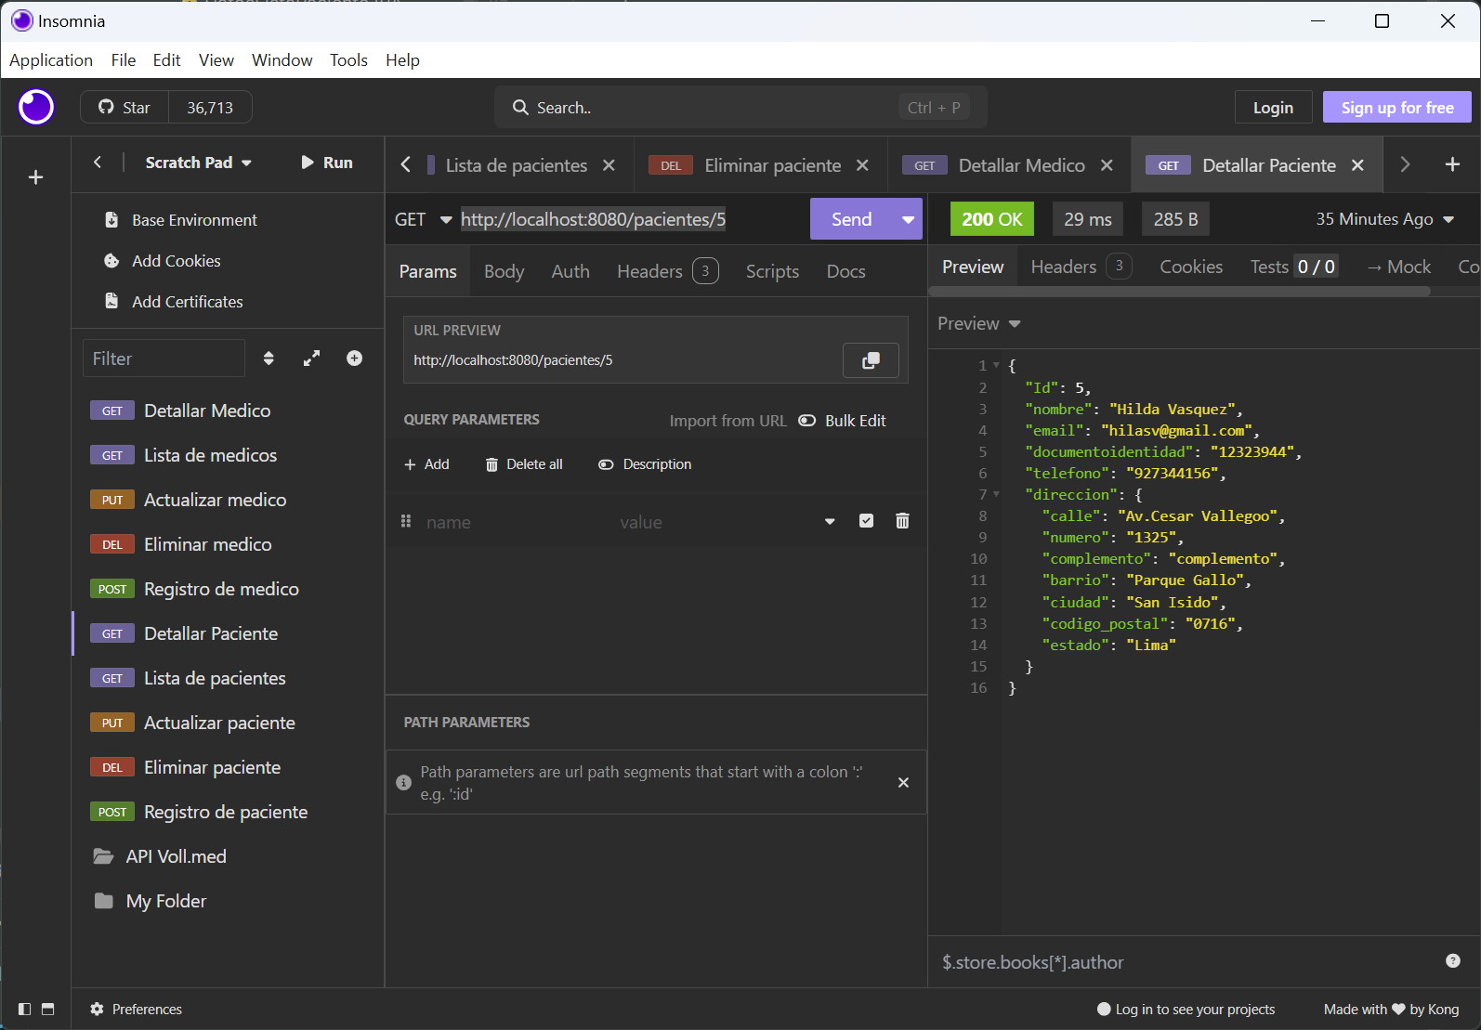This screenshot has width=1481, height=1030.
Task: Open the response Cookies tab
Action: click(1191, 267)
